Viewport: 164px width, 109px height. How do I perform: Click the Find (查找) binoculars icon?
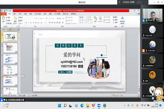pyautogui.click(x=115, y=17)
